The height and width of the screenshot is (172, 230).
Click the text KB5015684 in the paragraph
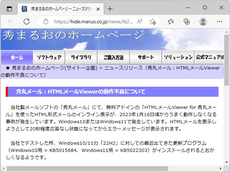(63, 150)
